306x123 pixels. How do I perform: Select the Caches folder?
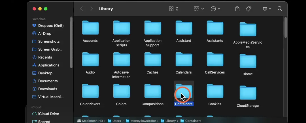click(x=153, y=59)
